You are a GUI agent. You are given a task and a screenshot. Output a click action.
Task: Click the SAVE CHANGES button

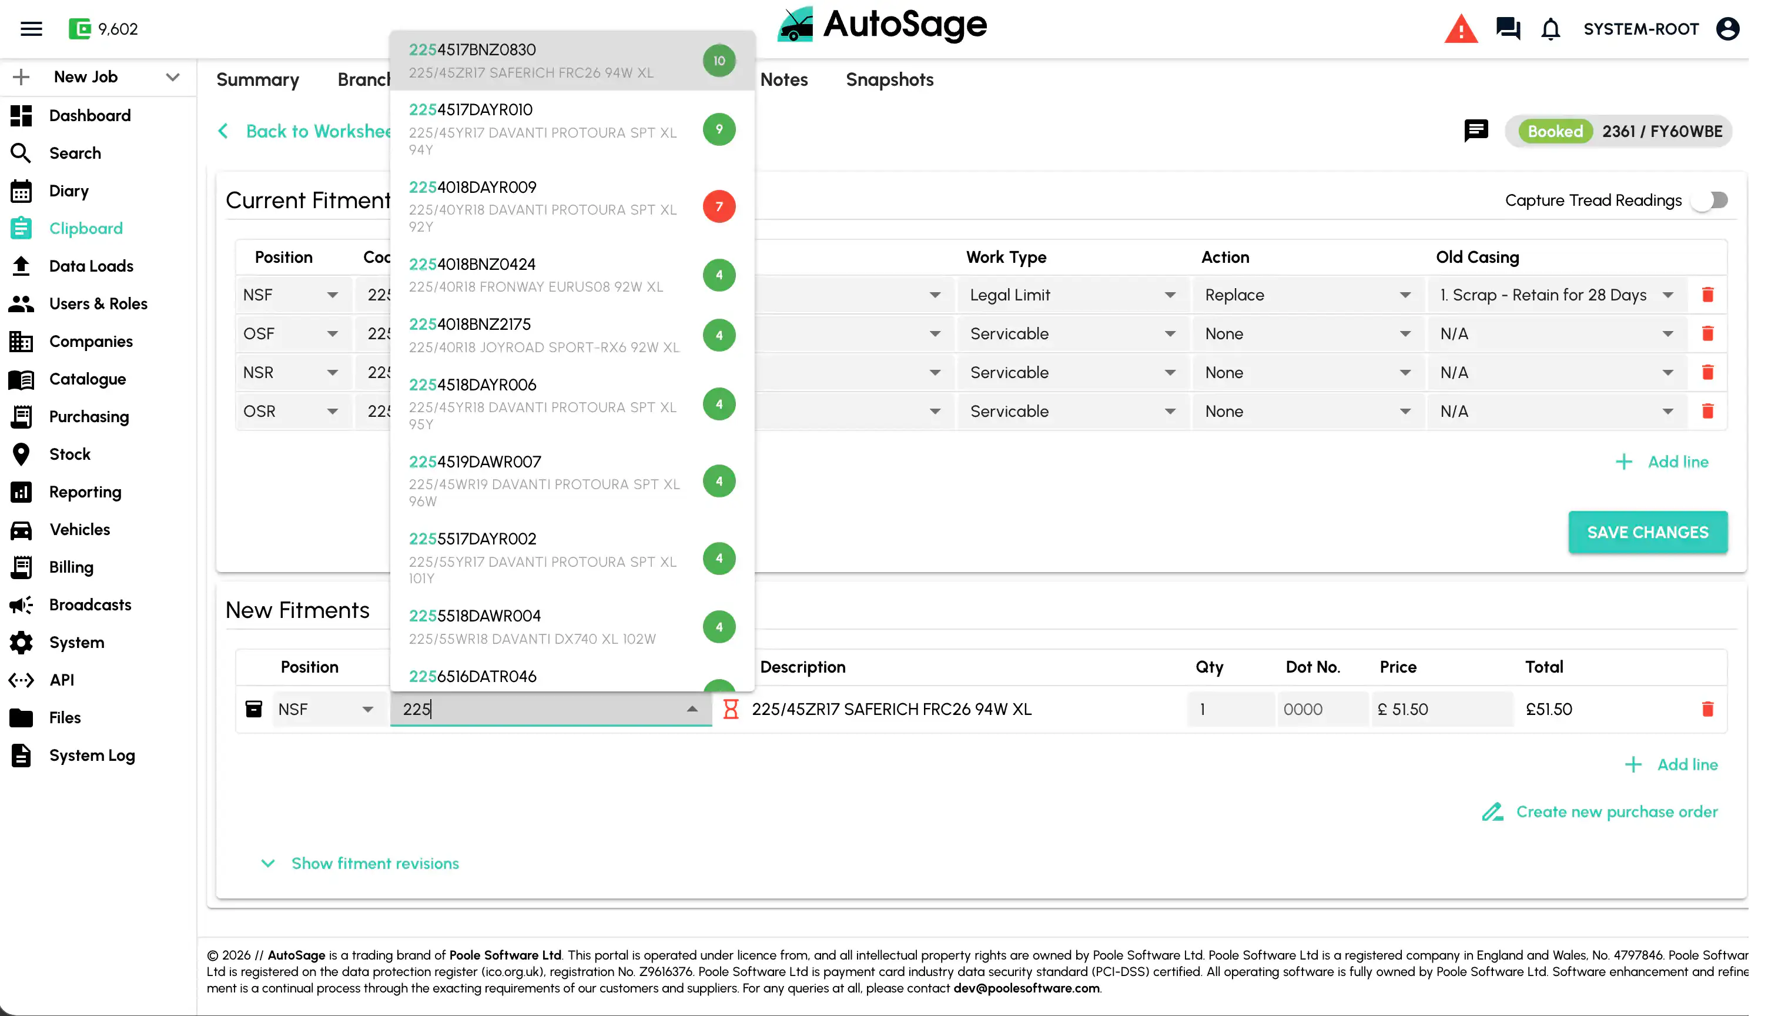point(1648,532)
